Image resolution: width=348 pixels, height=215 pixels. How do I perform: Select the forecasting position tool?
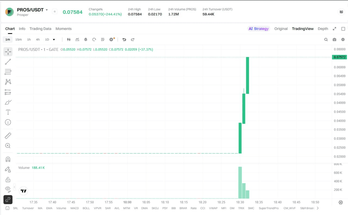point(8,92)
